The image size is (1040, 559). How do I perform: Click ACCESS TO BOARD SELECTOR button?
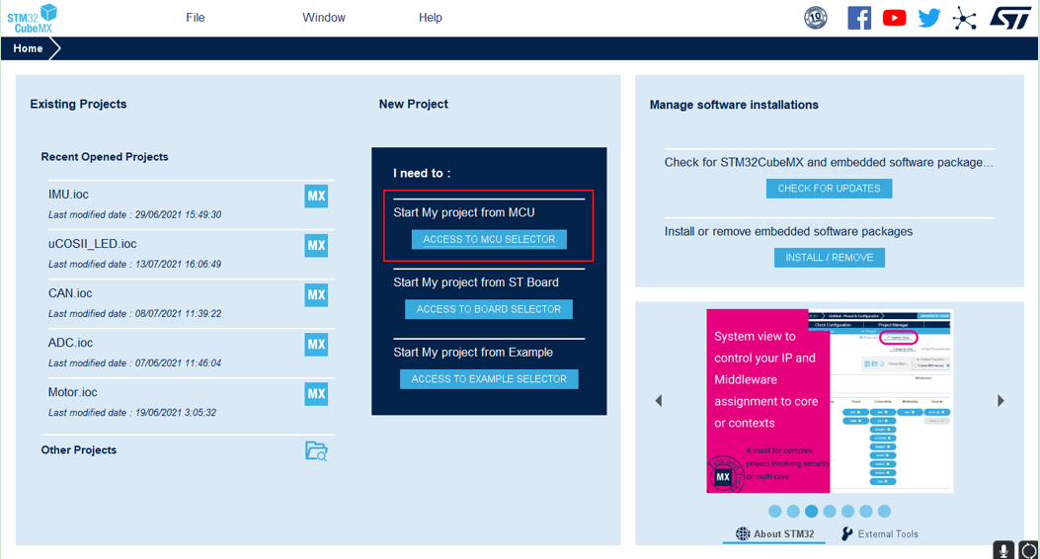click(x=489, y=309)
